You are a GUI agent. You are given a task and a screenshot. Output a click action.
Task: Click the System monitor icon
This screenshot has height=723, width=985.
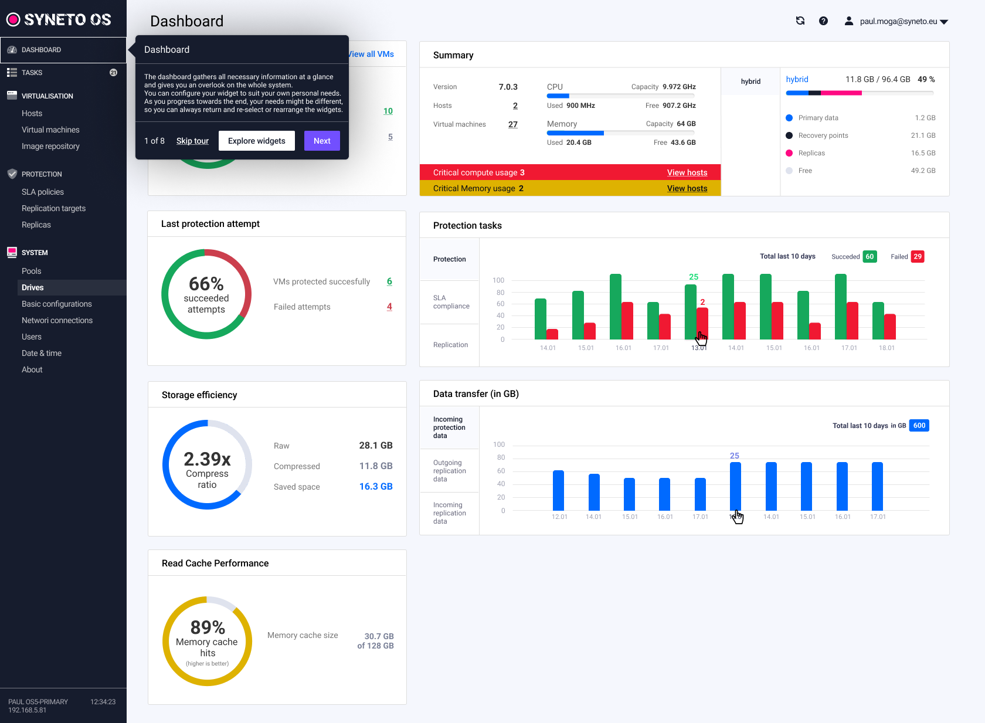click(12, 252)
